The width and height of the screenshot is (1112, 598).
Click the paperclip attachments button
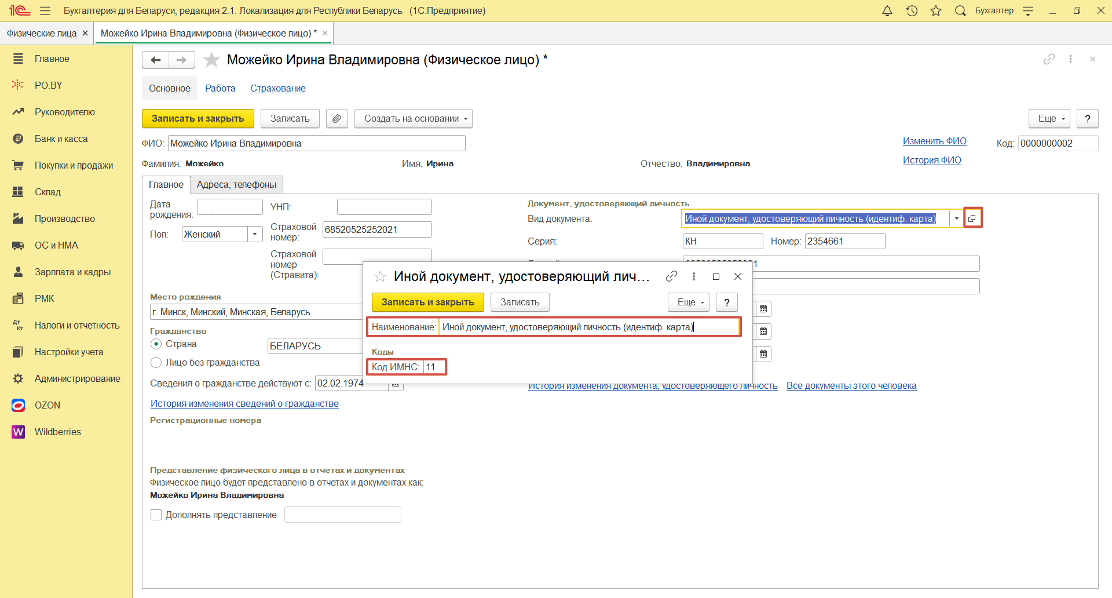coord(336,118)
